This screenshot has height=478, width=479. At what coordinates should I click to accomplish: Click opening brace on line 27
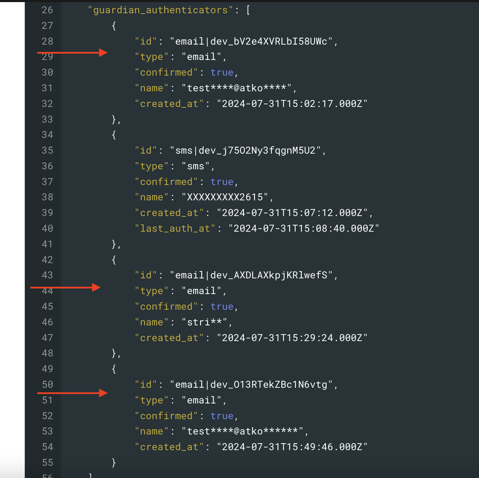114,26
